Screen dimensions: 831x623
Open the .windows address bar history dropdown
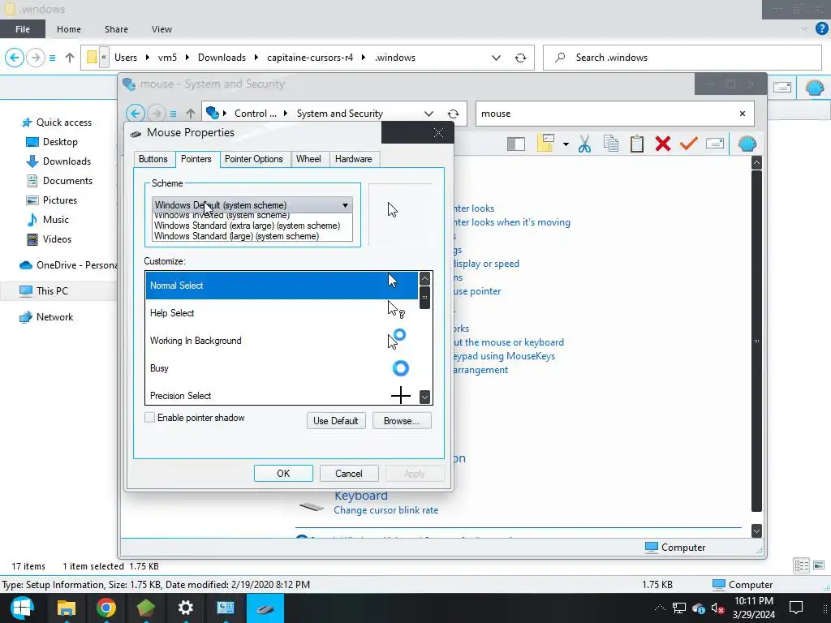click(x=496, y=58)
